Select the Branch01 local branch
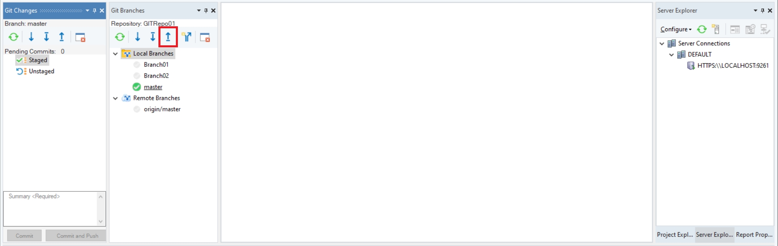The image size is (778, 246). coord(156,65)
